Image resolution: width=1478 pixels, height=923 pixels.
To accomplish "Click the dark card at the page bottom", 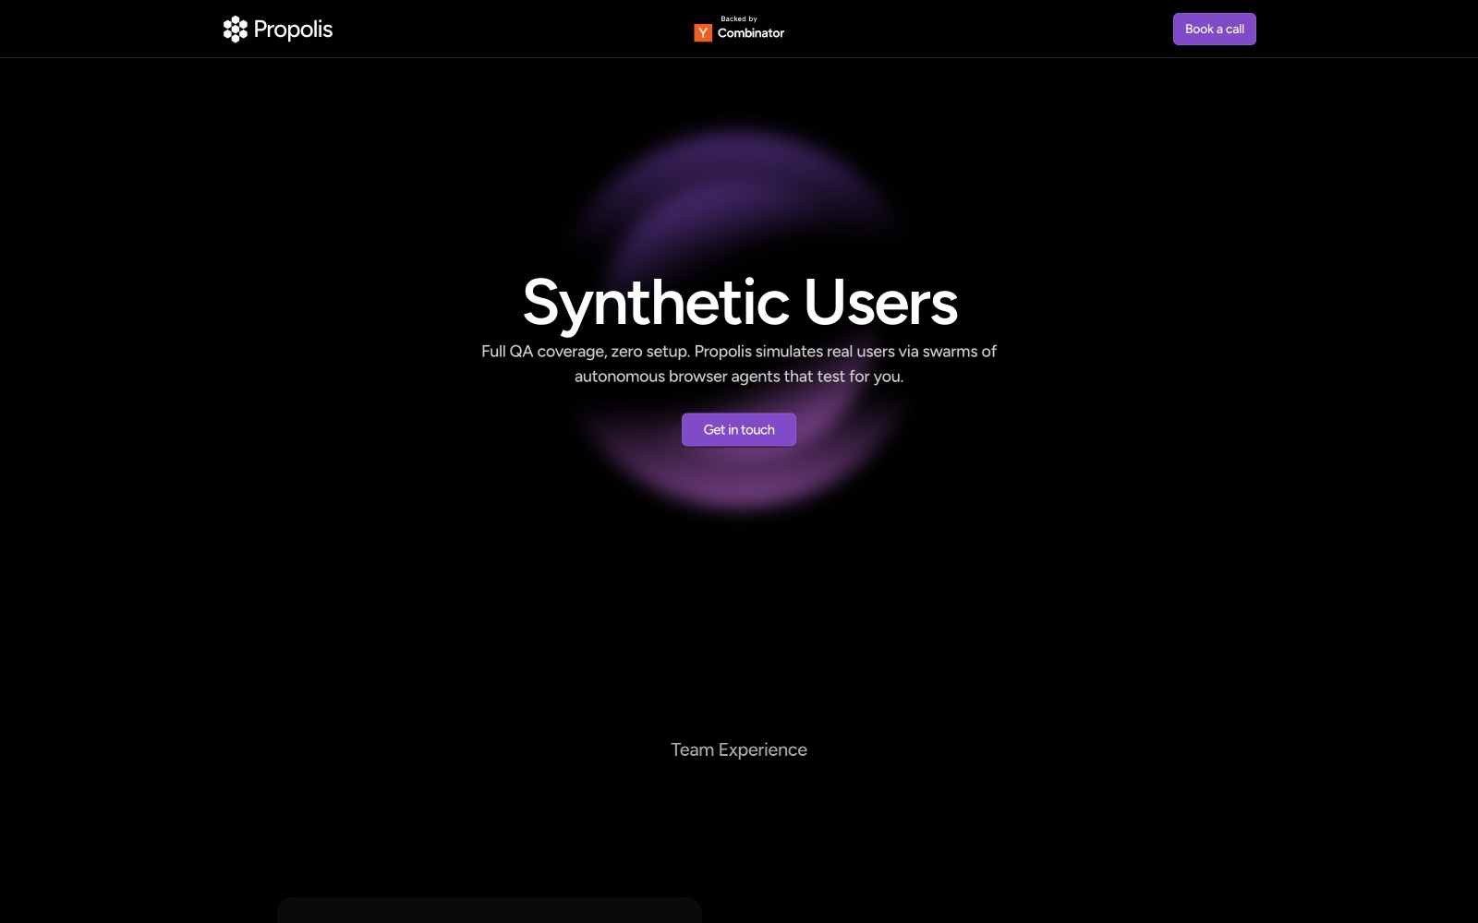I will pyautogui.click(x=490, y=910).
